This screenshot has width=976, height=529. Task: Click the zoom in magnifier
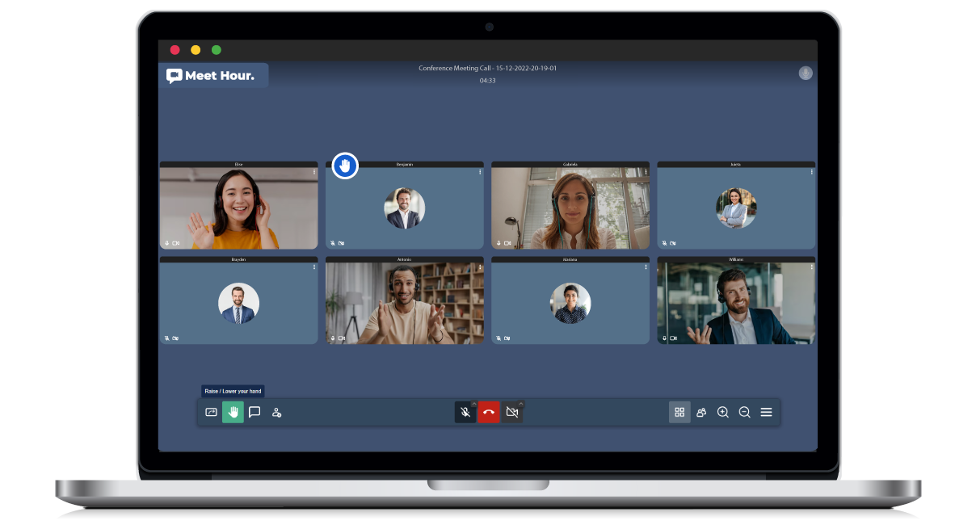pyautogui.click(x=723, y=412)
